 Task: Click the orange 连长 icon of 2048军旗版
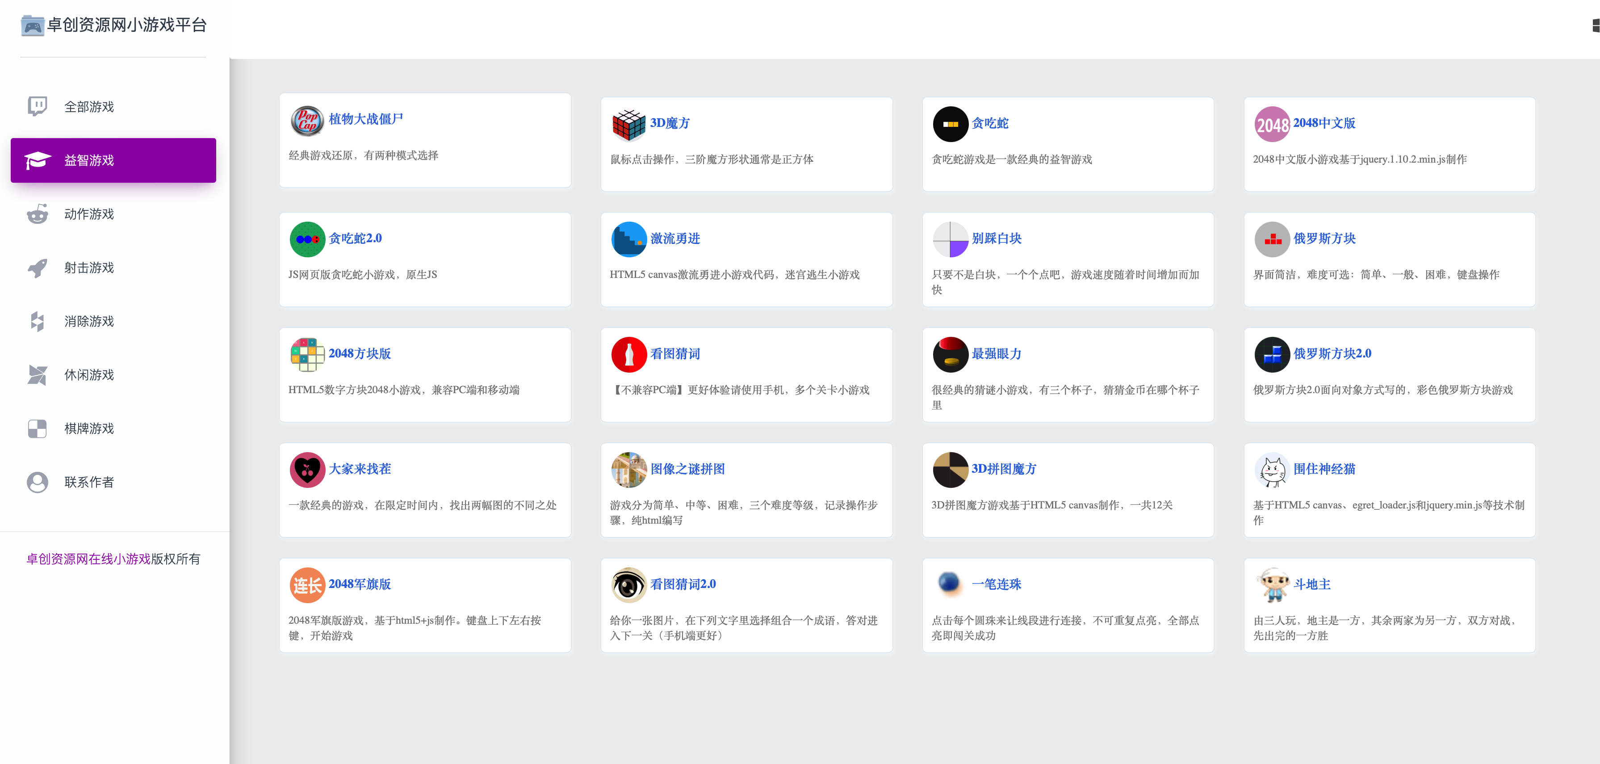[x=307, y=585]
